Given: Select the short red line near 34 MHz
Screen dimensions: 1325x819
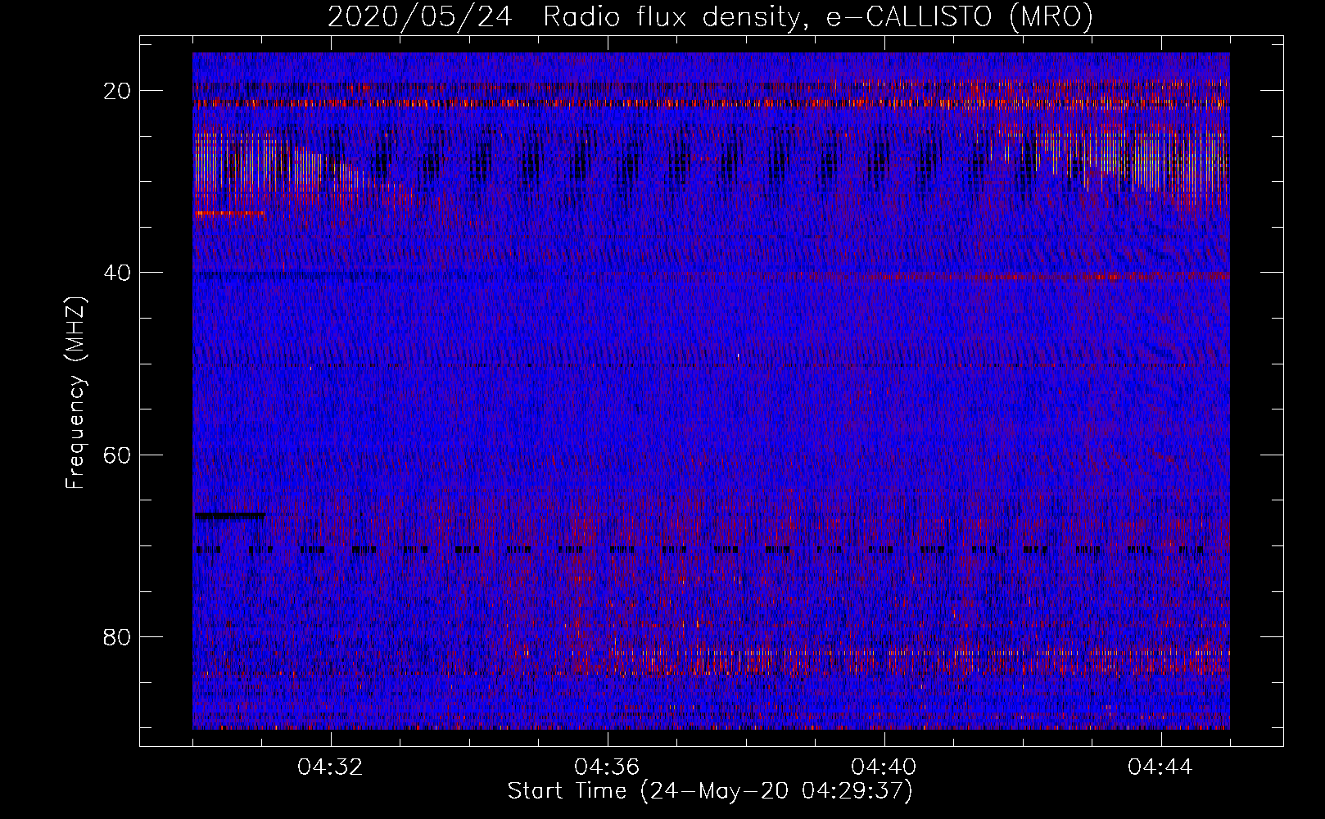Looking at the screenshot, I should pos(229,213).
